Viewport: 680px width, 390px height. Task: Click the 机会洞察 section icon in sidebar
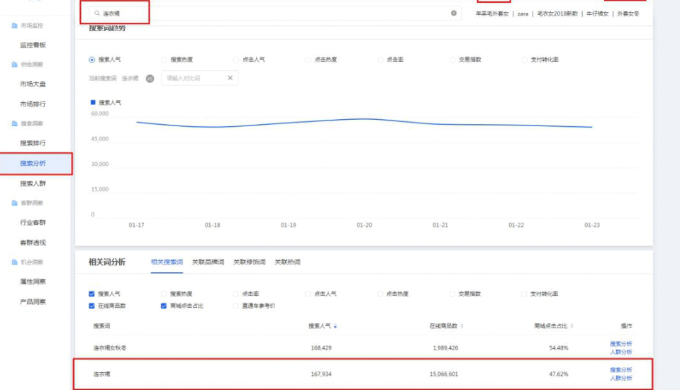(x=14, y=262)
